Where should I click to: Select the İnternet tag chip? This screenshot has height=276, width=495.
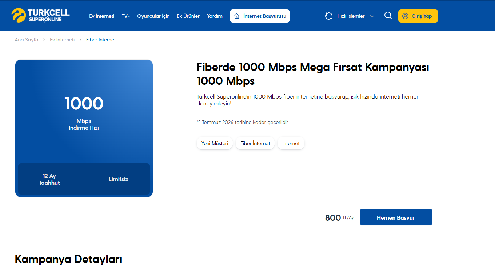tap(291, 143)
